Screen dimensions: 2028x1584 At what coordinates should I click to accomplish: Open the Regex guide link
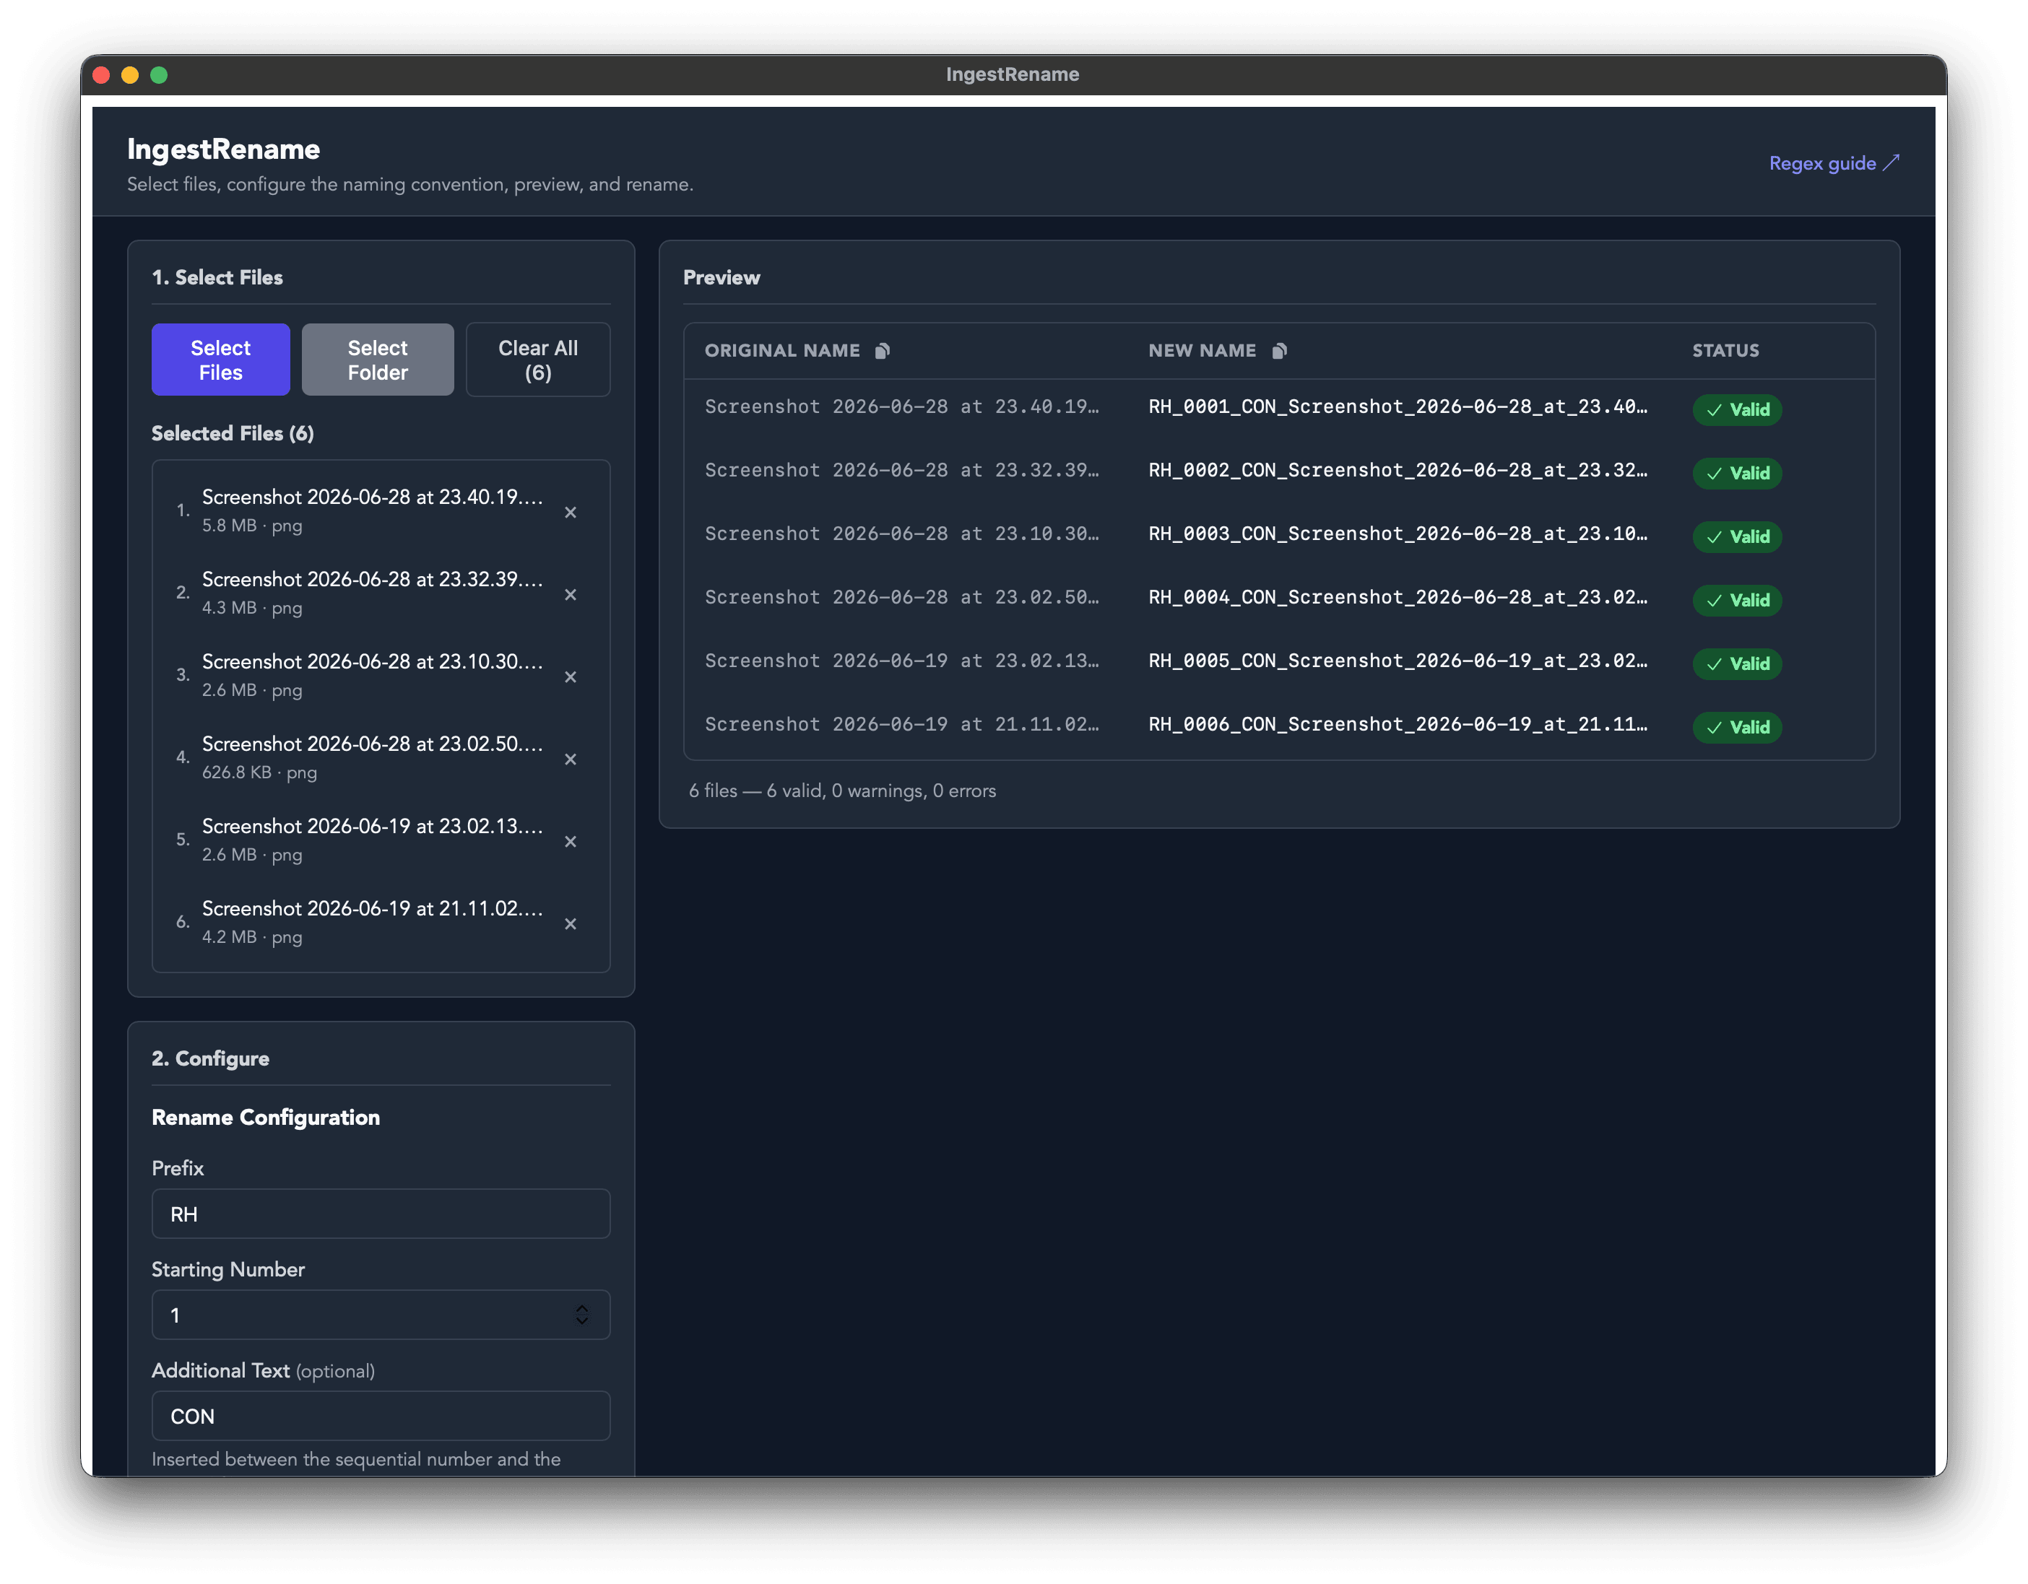point(1833,163)
